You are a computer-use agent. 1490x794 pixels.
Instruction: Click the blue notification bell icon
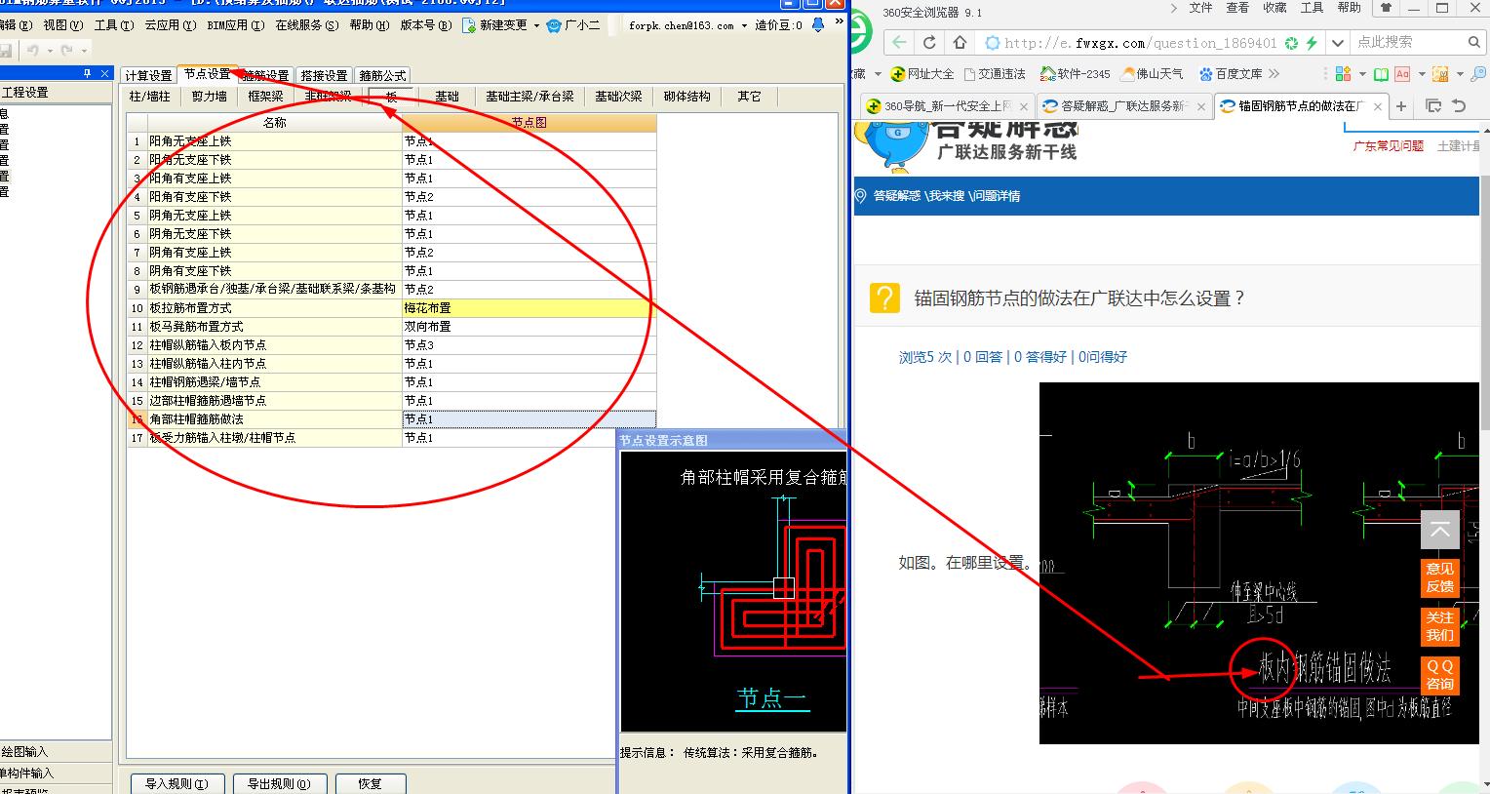818,25
